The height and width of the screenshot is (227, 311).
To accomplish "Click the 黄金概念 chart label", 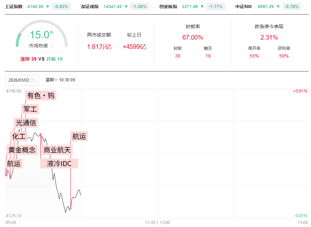I will [x=22, y=150].
